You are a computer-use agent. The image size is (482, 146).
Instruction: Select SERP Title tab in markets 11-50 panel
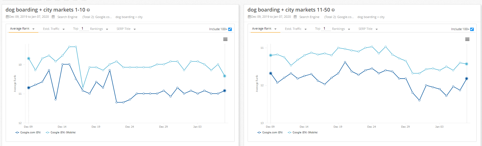point(366,29)
